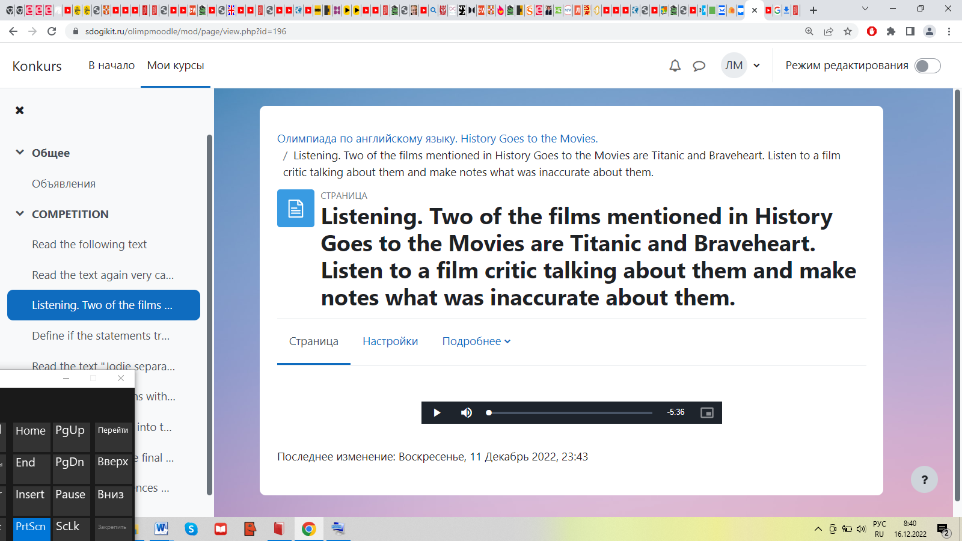
Task: Open a new browser tab with plus
Action: tap(813, 10)
